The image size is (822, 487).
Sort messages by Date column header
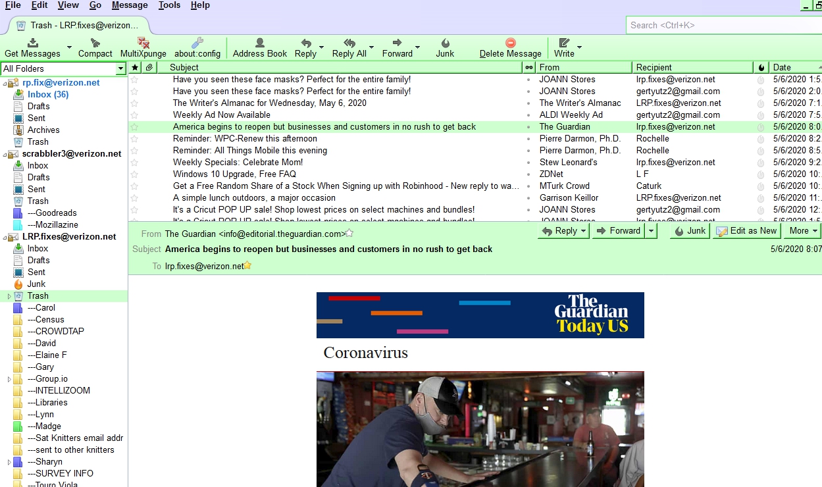pyautogui.click(x=796, y=67)
